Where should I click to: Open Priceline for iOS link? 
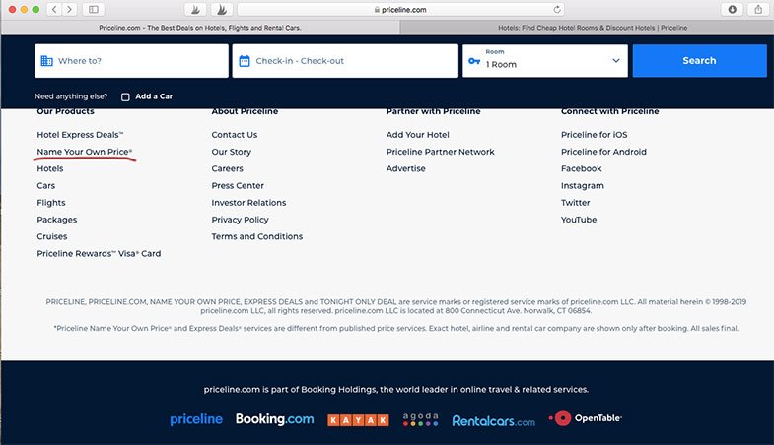(594, 135)
